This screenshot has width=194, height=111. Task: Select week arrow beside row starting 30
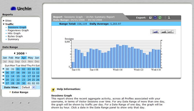click(x=3, y=69)
